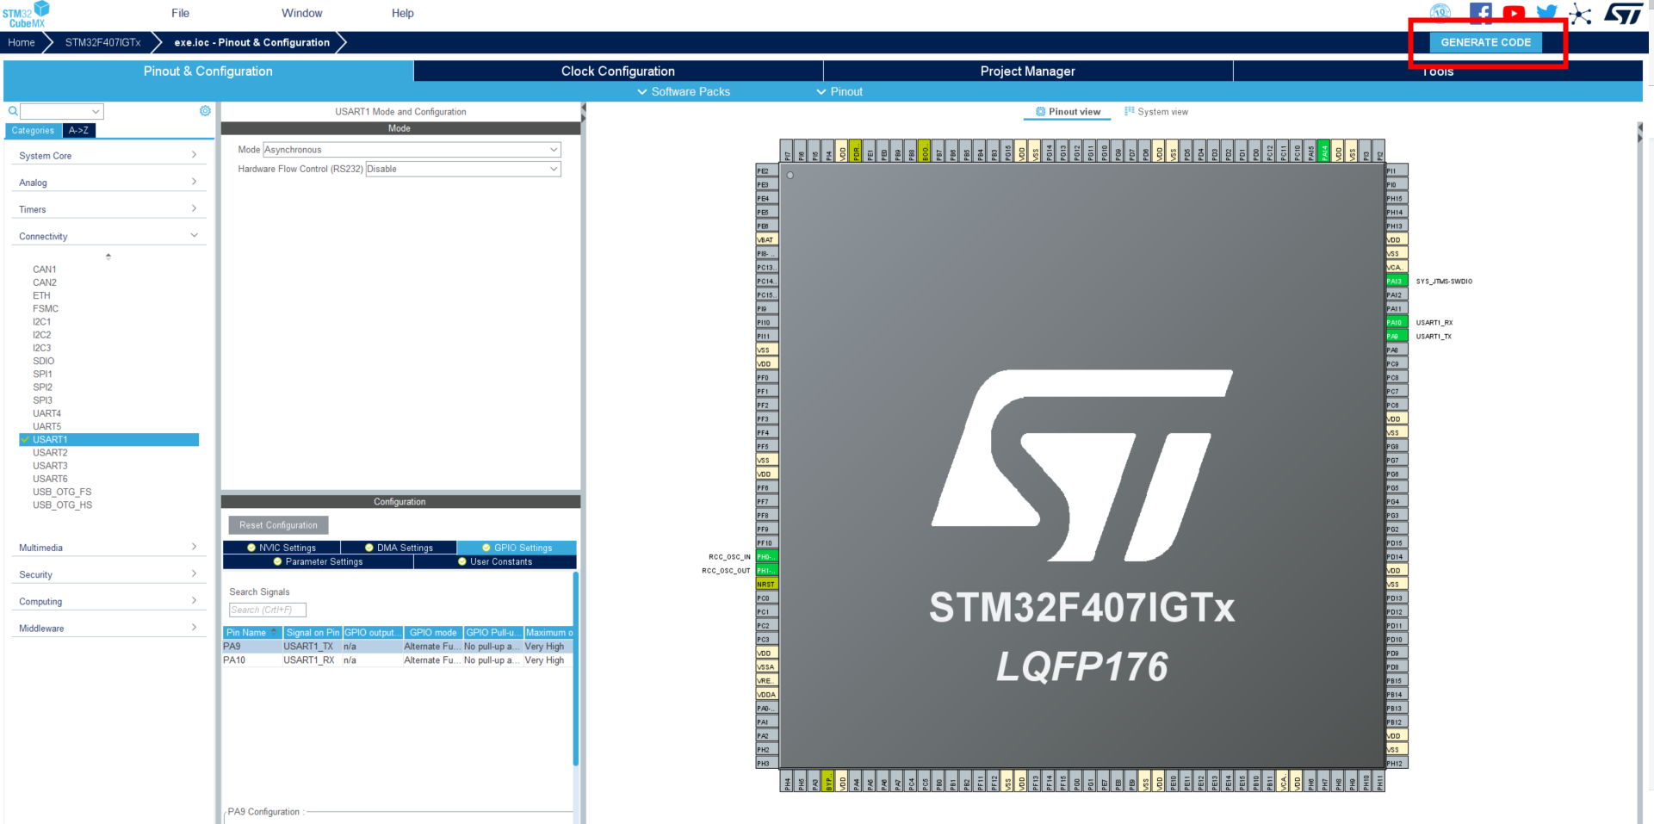Open the gear settings icon in the categories panel

click(205, 111)
